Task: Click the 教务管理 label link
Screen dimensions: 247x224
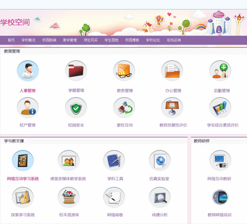Action: (125, 91)
